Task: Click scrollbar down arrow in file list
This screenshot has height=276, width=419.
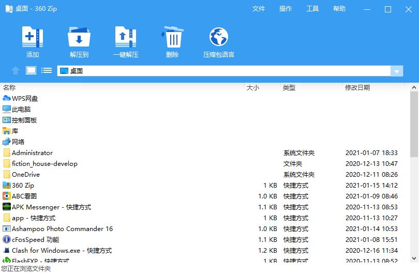Action: click(414, 258)
